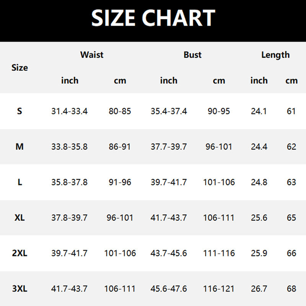Select the L size row label
306x306 pixels.
(20, 182)
